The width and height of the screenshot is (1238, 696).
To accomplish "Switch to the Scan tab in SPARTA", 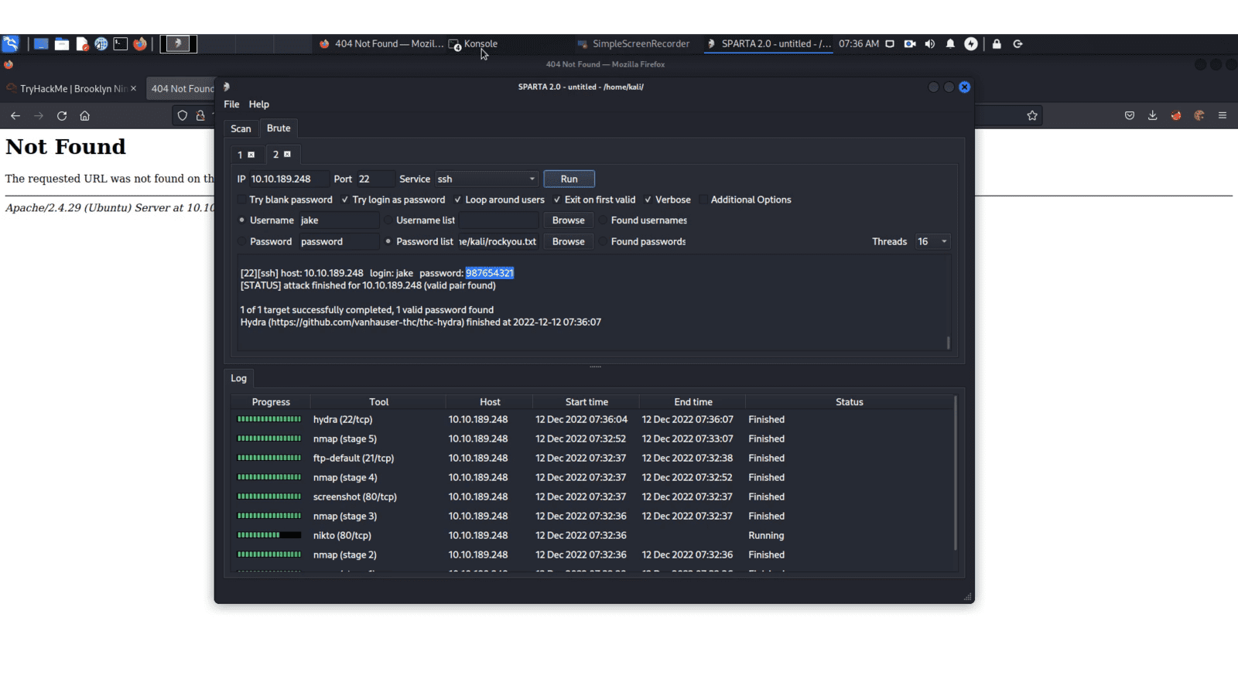I will [x=241, y=129].
